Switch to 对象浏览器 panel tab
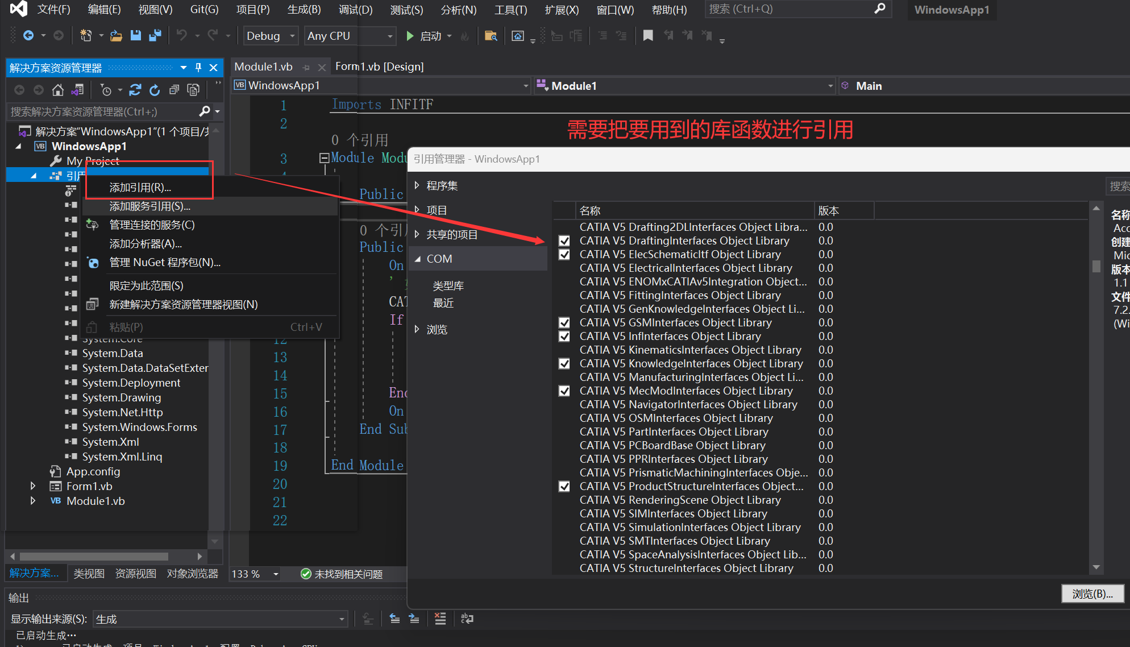 click(x=193, y=574)
